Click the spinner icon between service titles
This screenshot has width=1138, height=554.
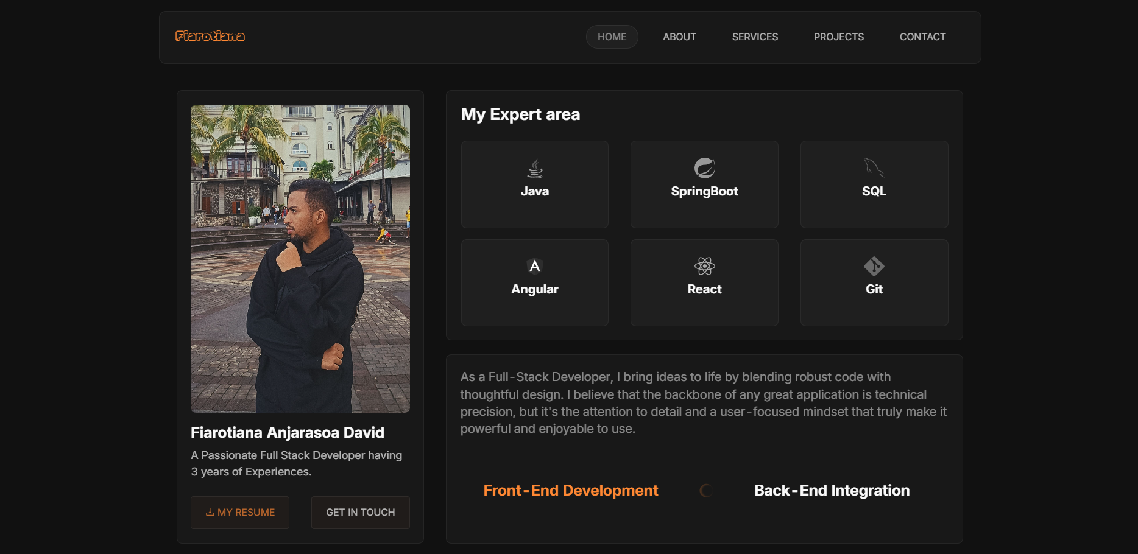(x=706, y=491)
